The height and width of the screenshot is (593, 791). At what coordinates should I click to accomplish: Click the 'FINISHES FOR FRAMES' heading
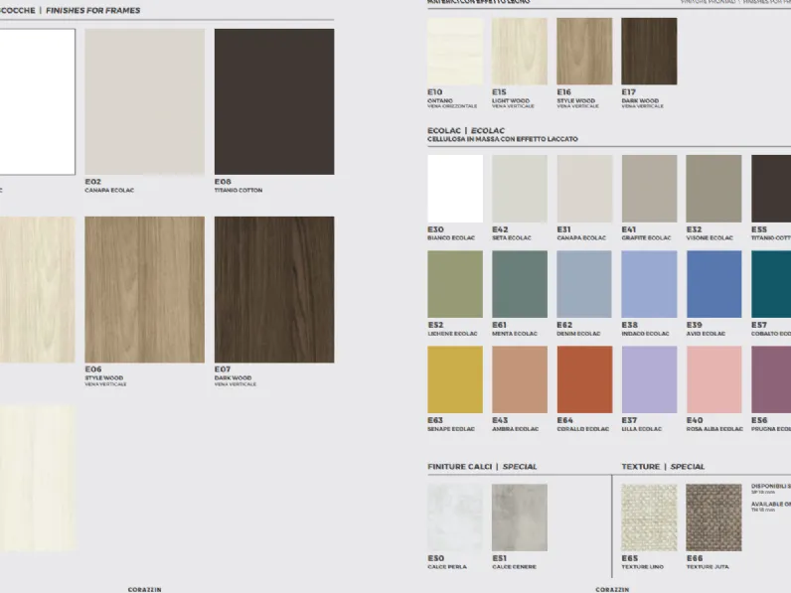[x=92, y=11]
